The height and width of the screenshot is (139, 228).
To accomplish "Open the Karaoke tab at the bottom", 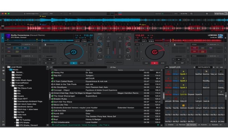I will click(x=213, y=125).
